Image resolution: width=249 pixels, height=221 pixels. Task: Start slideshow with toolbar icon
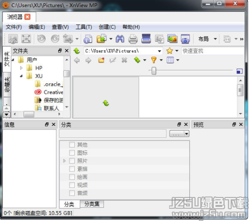[172, 39]
